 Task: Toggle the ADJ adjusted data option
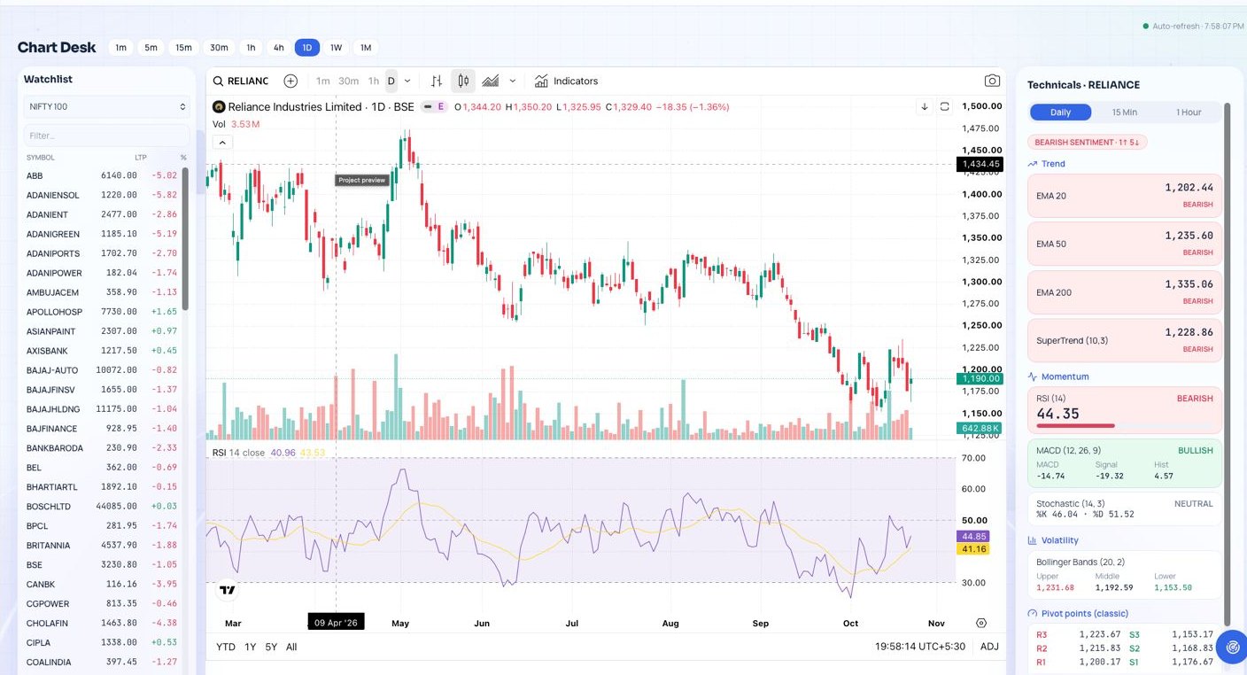click(x=989, y=647)
